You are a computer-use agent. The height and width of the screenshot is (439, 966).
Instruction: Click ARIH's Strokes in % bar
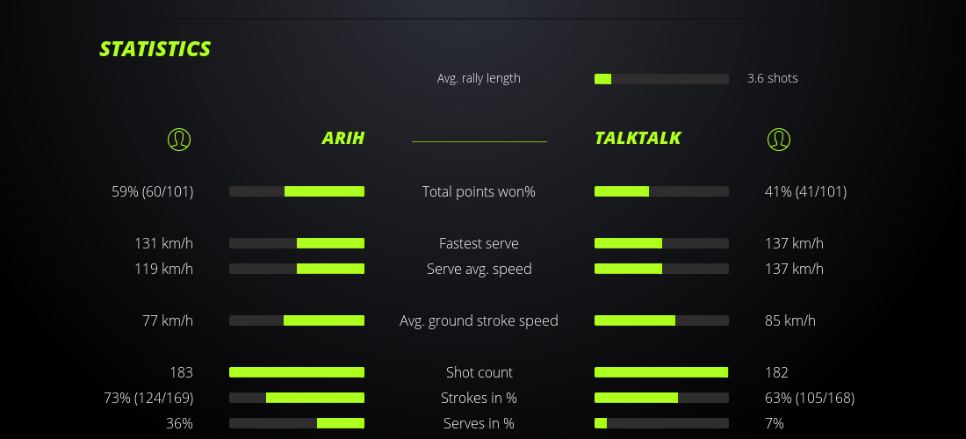(x=297, y=398)
